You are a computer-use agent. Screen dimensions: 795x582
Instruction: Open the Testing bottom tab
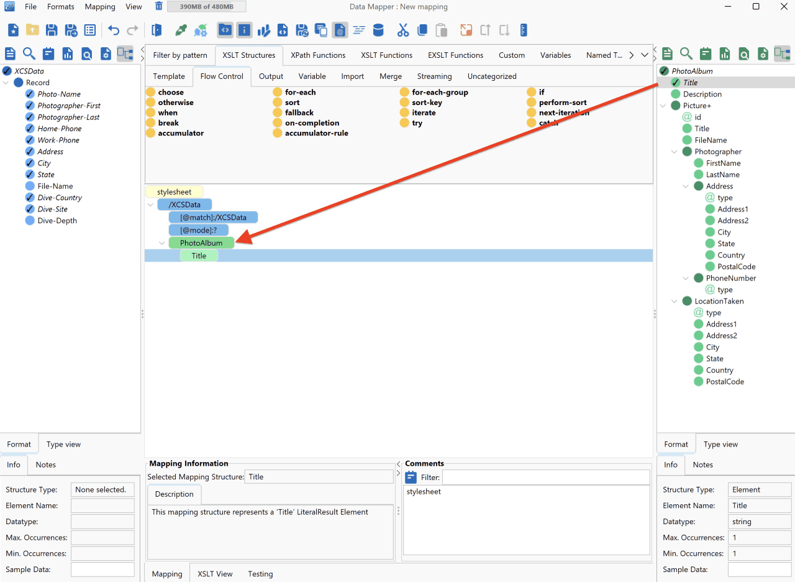pyautogui.click(x=260, y=573)
